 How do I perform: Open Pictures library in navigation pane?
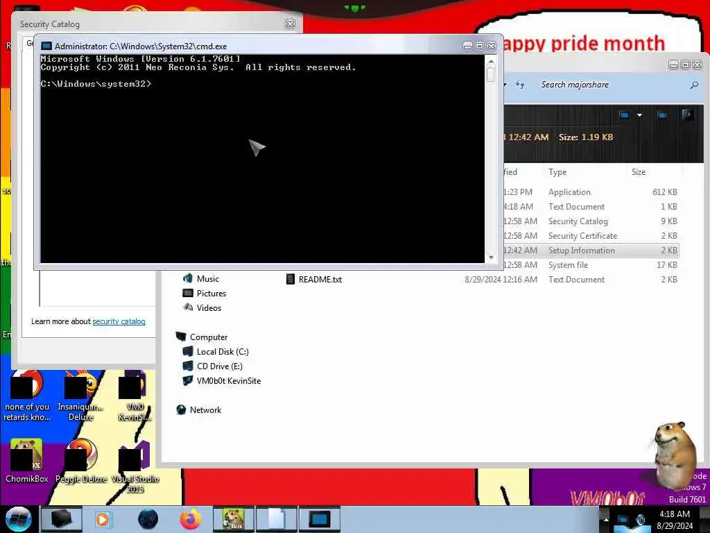(x=211, y=294)
